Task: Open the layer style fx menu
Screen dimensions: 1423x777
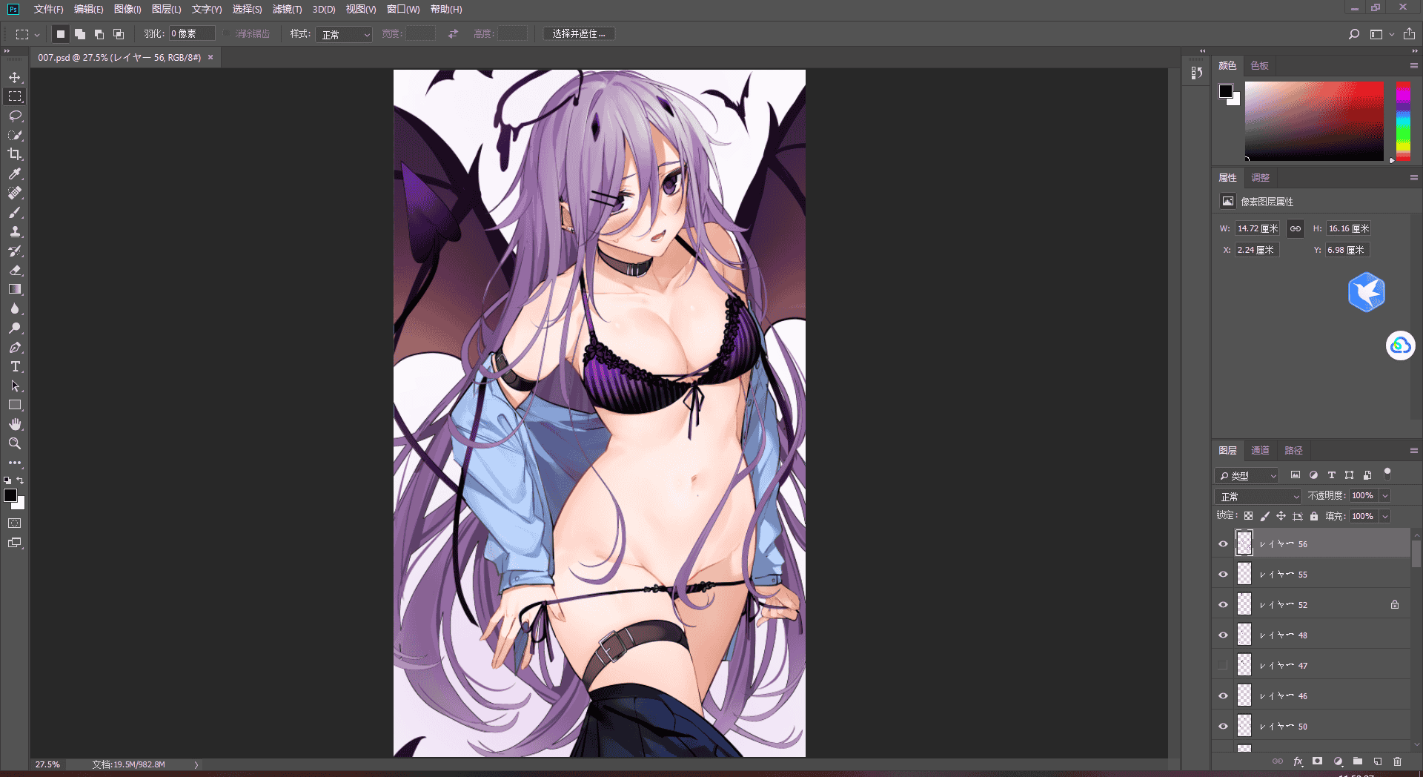Action: click(1298, 761)
